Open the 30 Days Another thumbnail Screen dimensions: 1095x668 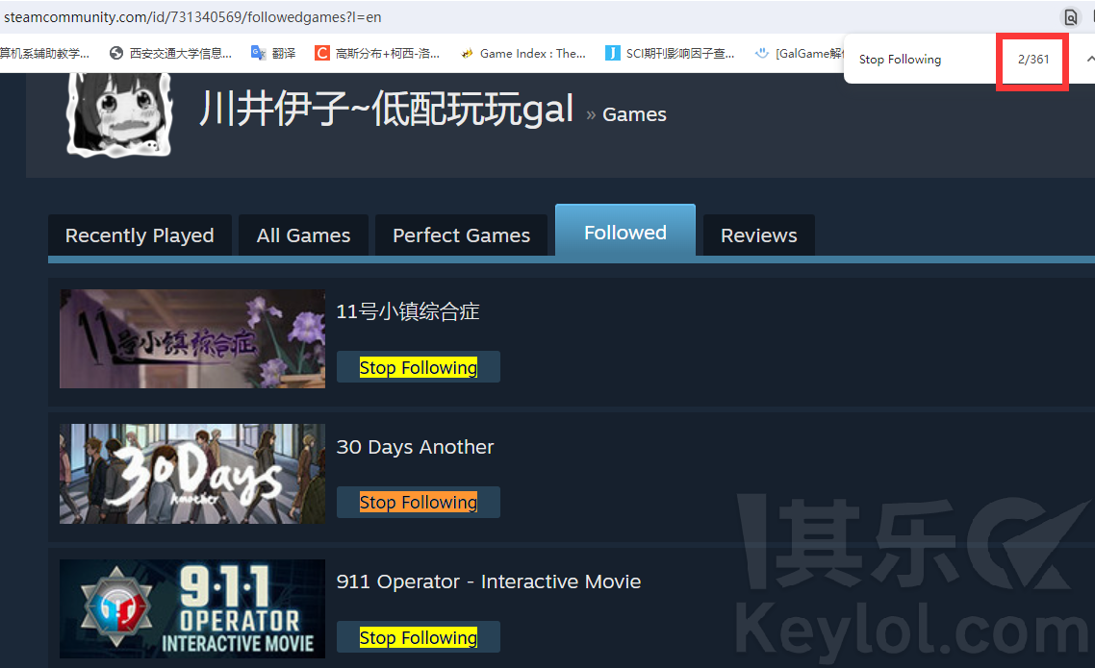tap(192, 474)
